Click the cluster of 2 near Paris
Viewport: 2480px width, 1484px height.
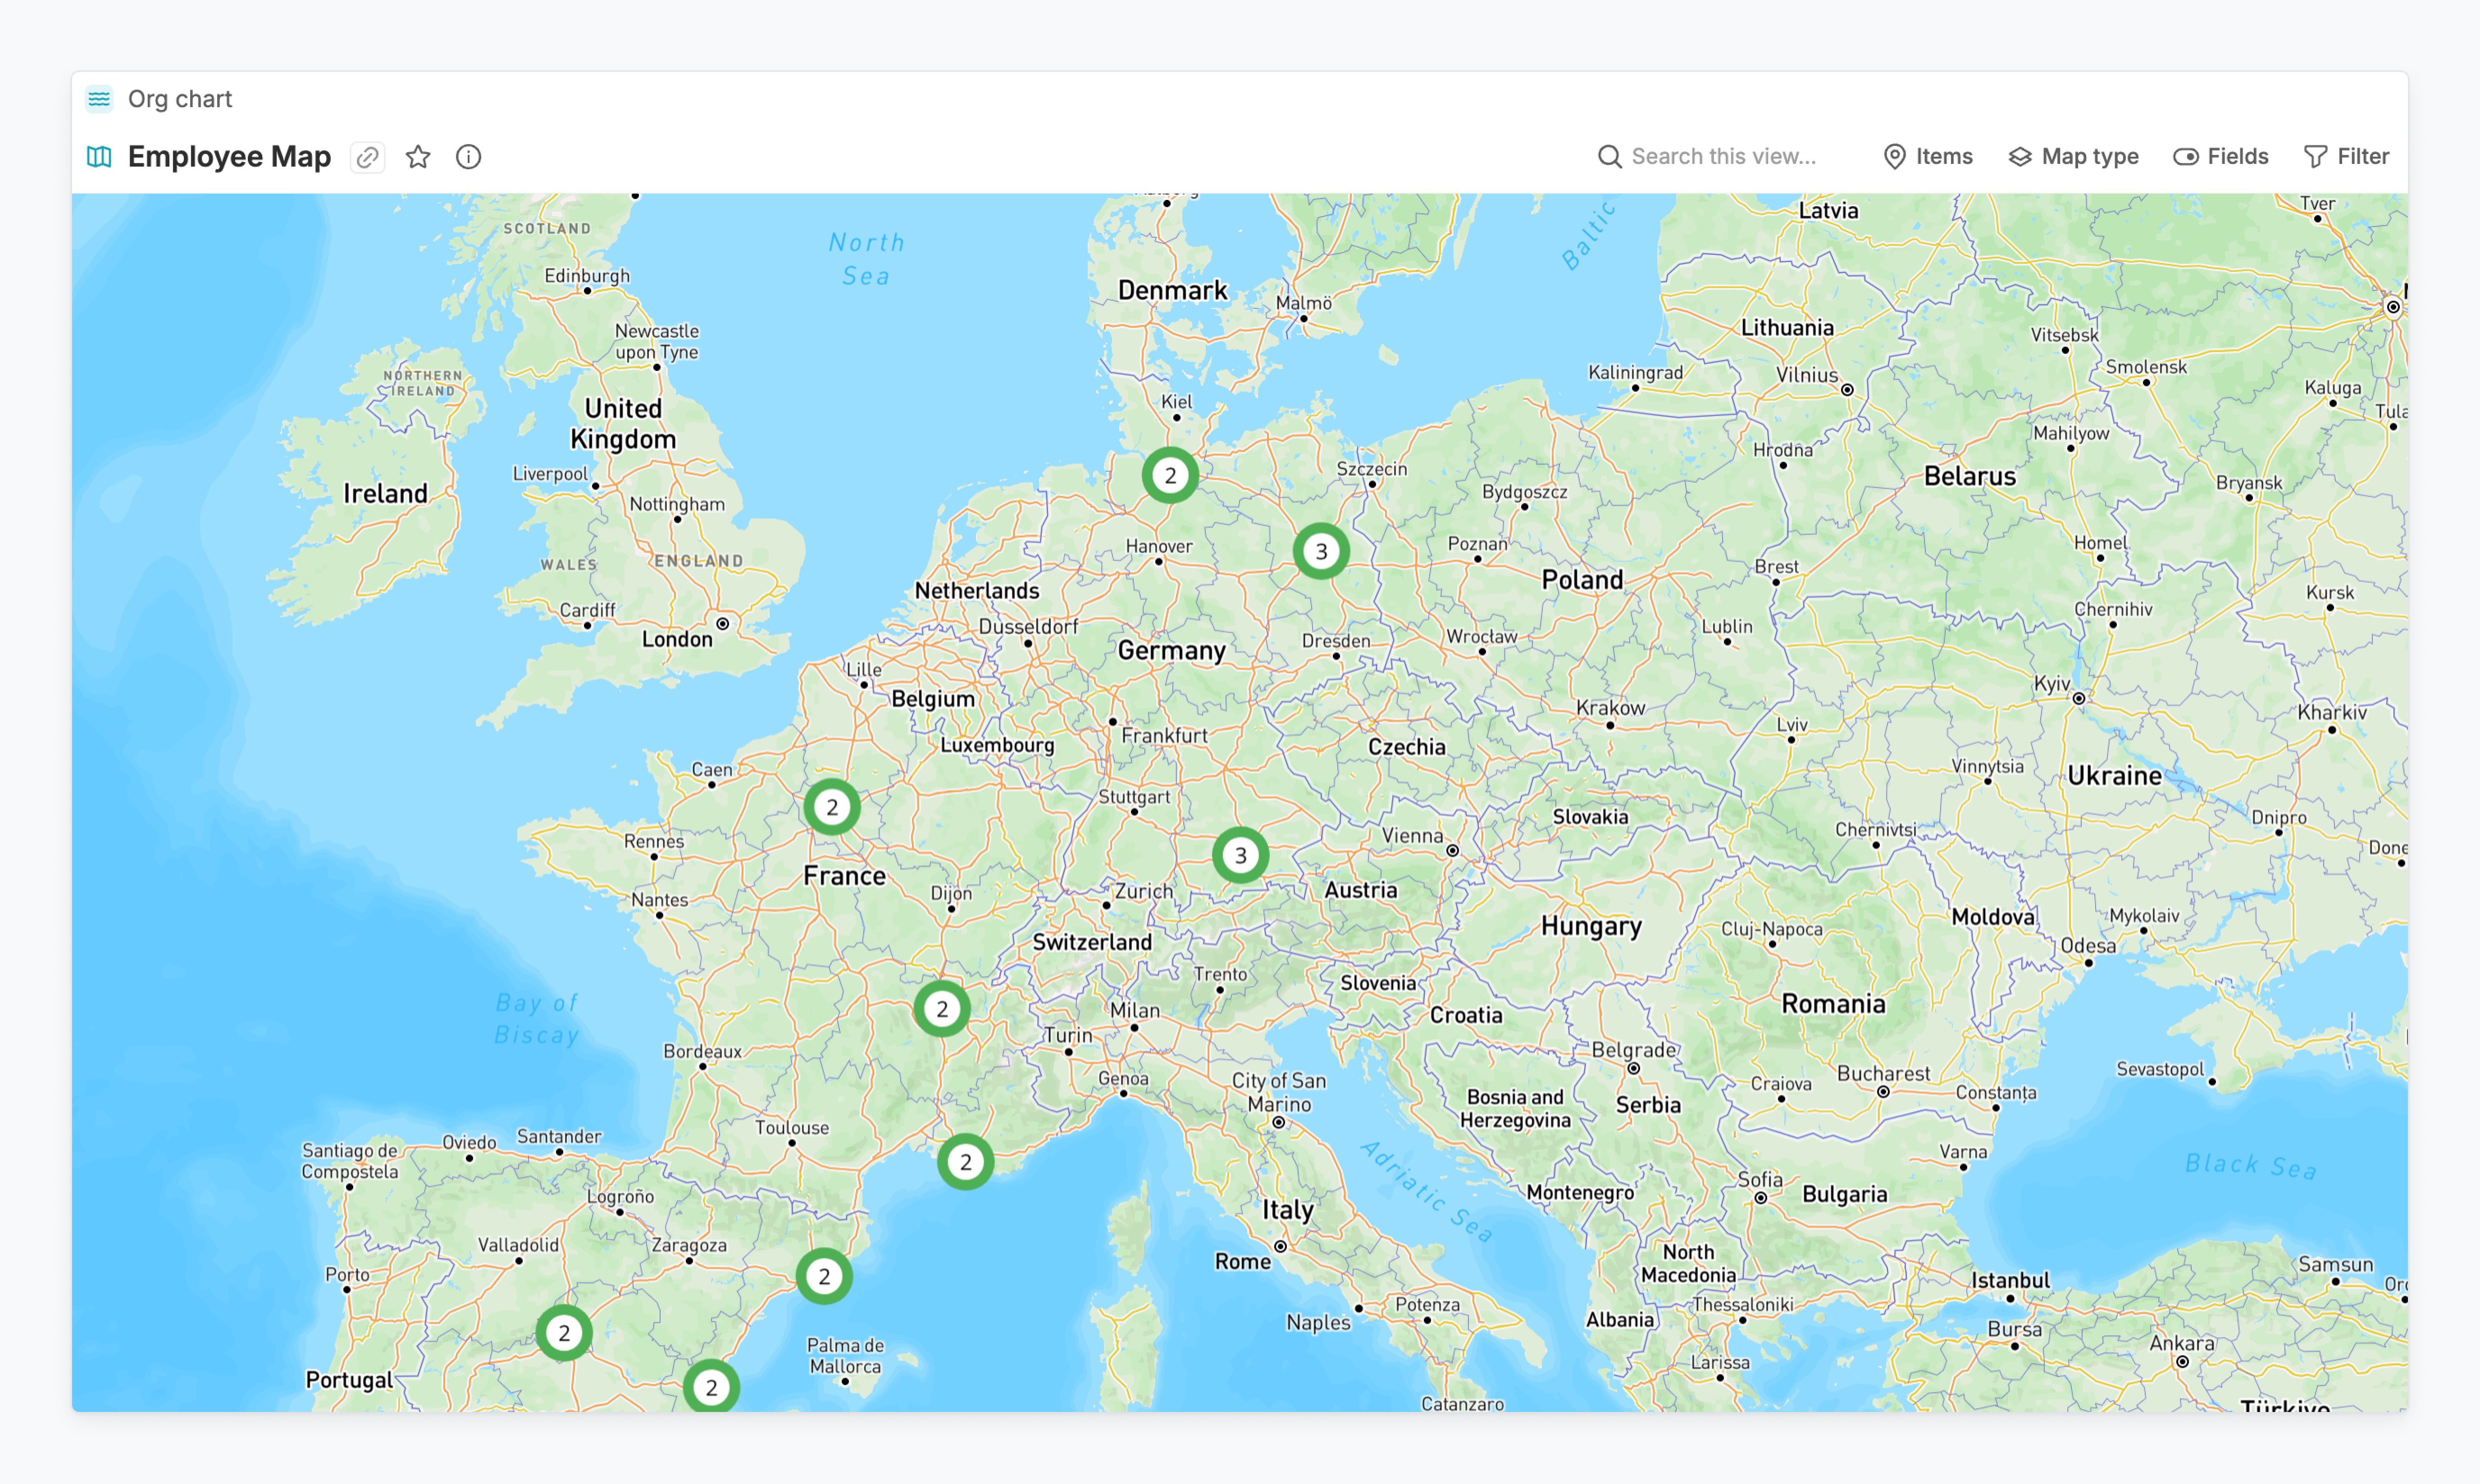click(x=832, y=807)
